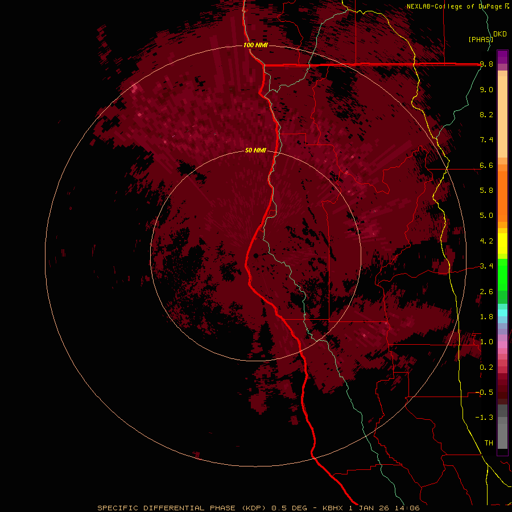Pick the pink segment beside the 1.0 value
This screenshot has height=512, width=512.
[x=502, y=344]
